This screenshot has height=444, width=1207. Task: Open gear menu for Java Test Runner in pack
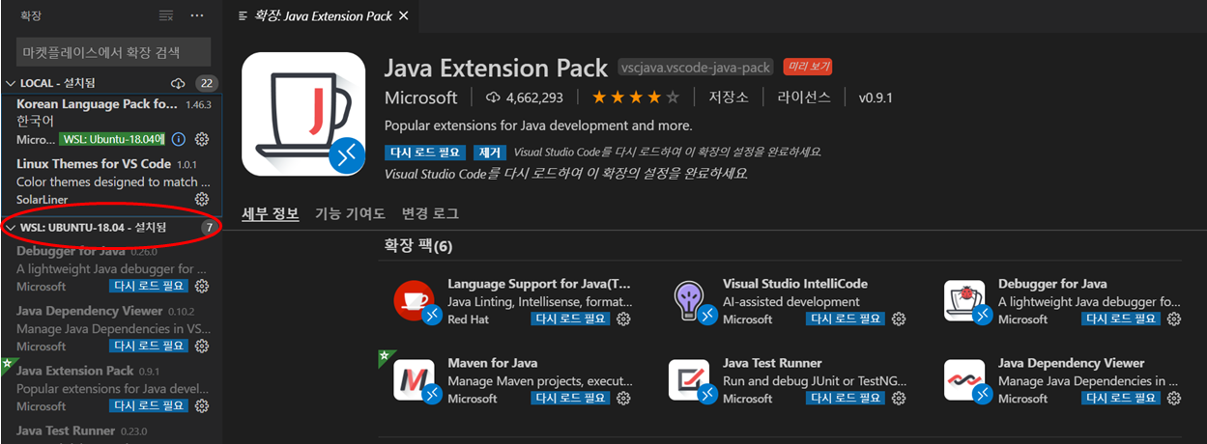899,398
